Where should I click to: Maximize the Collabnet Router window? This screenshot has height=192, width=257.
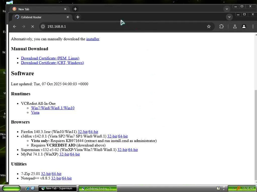pyautogui.click(x=244, y=14)
